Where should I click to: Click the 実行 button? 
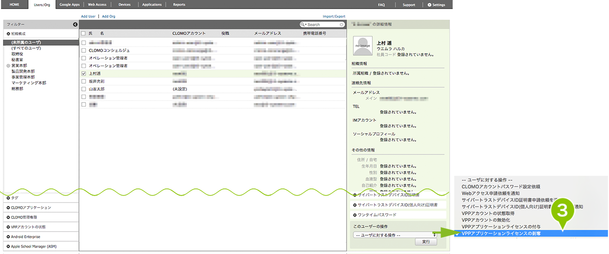pyautogui.click(x=426, y=242)
